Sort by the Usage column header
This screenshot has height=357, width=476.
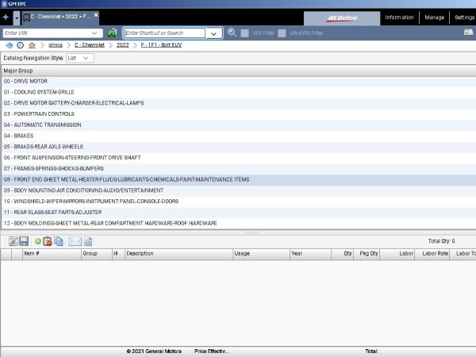(x=261, y=254)
